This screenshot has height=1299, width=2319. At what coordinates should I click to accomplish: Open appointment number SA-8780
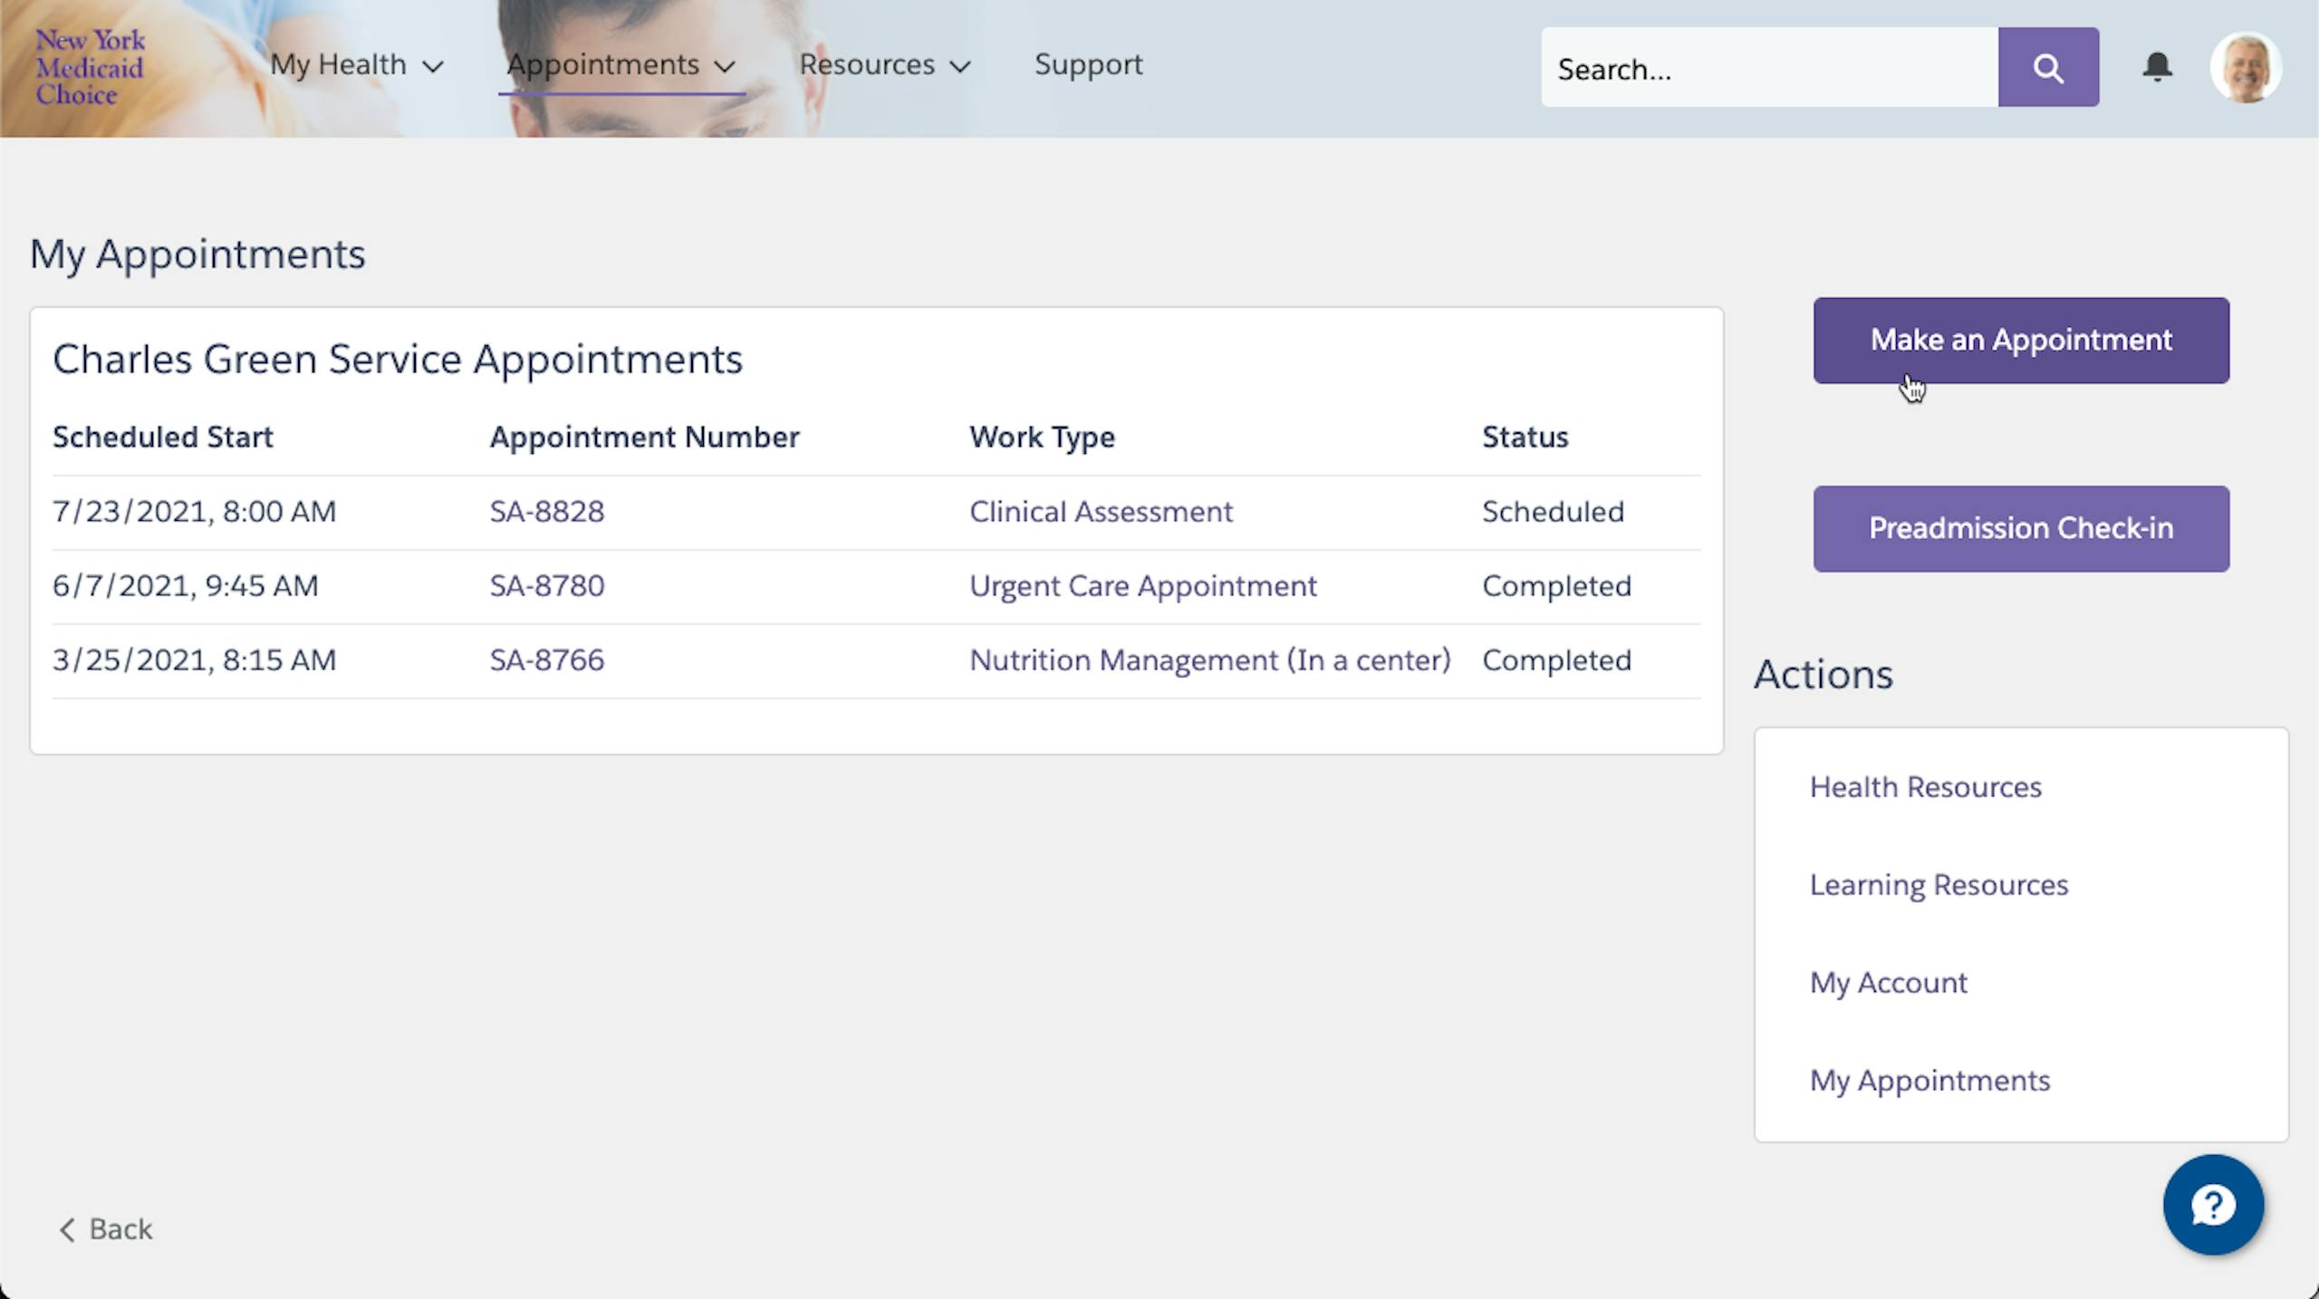tap(546, 586)
